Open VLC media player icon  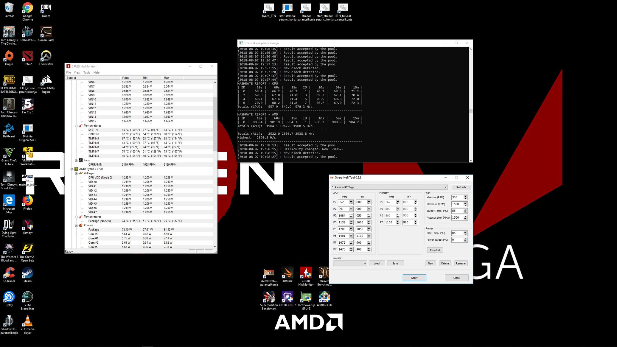click(27, 325)
